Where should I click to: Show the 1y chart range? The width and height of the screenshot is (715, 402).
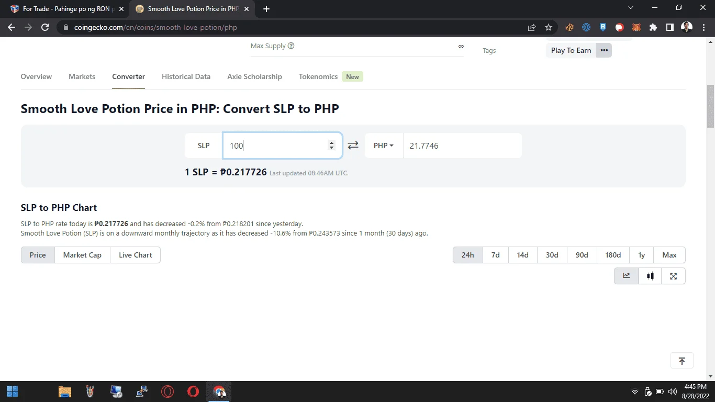[x=642, y=255]
